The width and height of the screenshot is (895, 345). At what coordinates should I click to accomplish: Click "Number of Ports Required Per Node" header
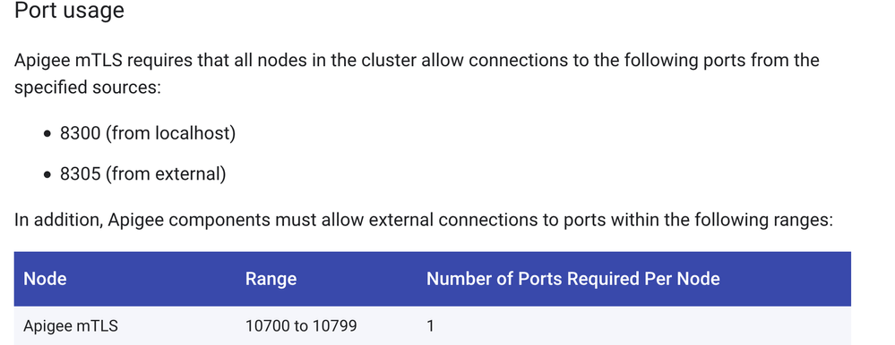(573, 279)
